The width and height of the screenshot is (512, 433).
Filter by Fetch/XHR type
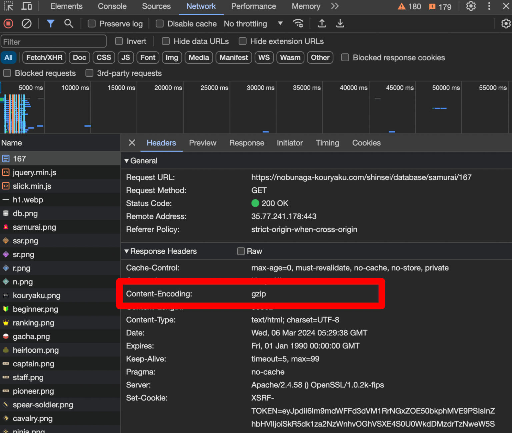click(44, 57)
